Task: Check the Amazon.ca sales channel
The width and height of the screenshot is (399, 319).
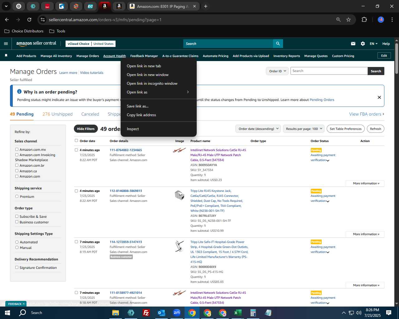Action: click(x=17, y=171)
